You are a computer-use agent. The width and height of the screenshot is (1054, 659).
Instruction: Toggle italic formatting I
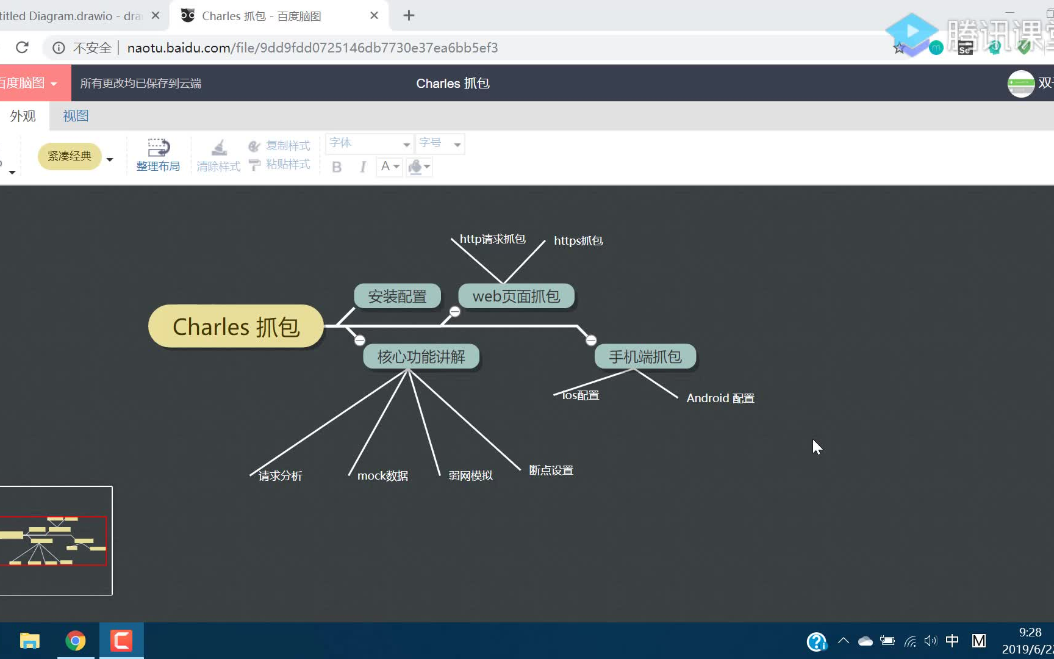[363, 167]
